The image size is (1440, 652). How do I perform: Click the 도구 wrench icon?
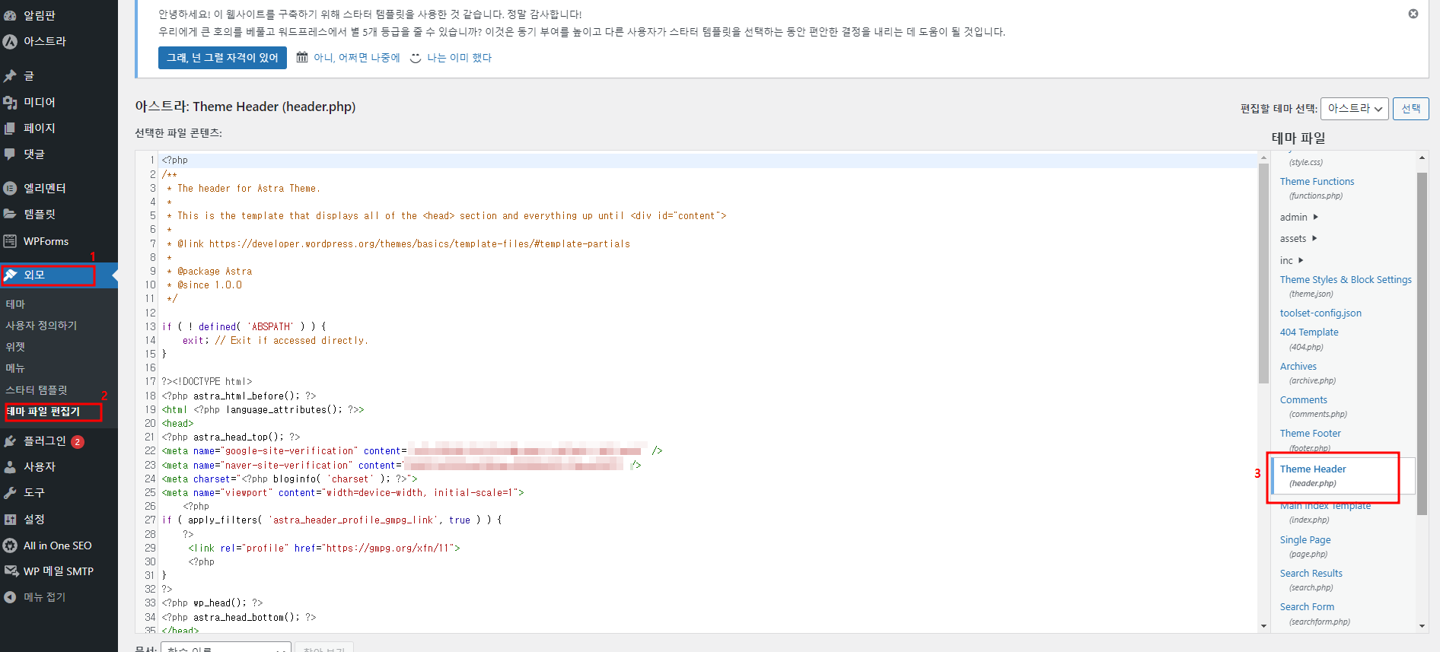pyautogui.click(x=10, y=493)
